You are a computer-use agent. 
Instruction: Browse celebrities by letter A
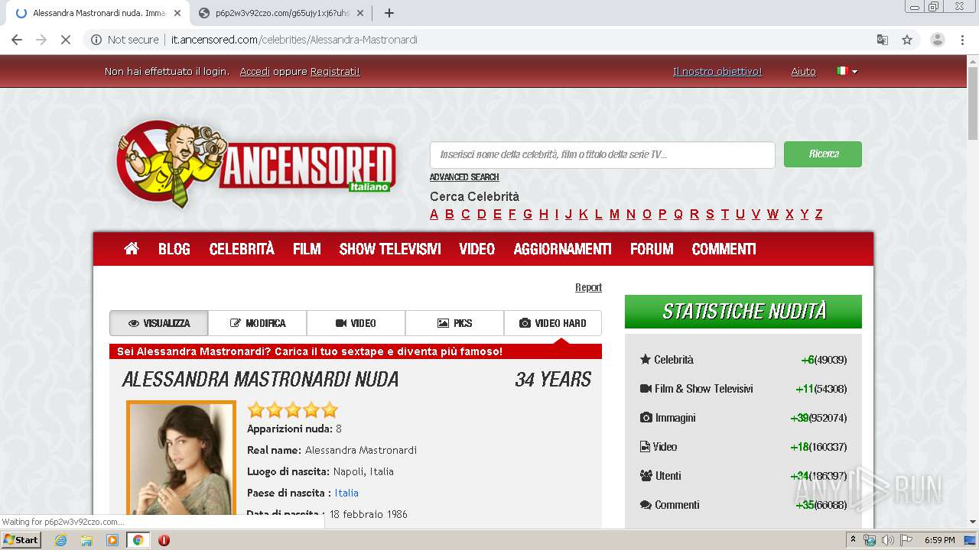tap(434, 215)
